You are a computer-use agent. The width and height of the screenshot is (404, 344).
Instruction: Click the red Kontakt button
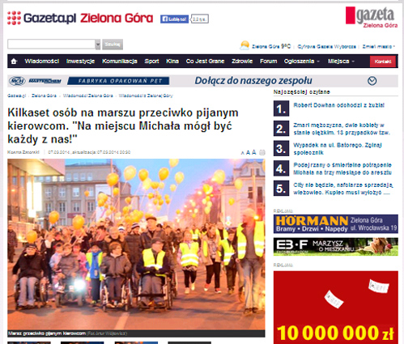383,62
